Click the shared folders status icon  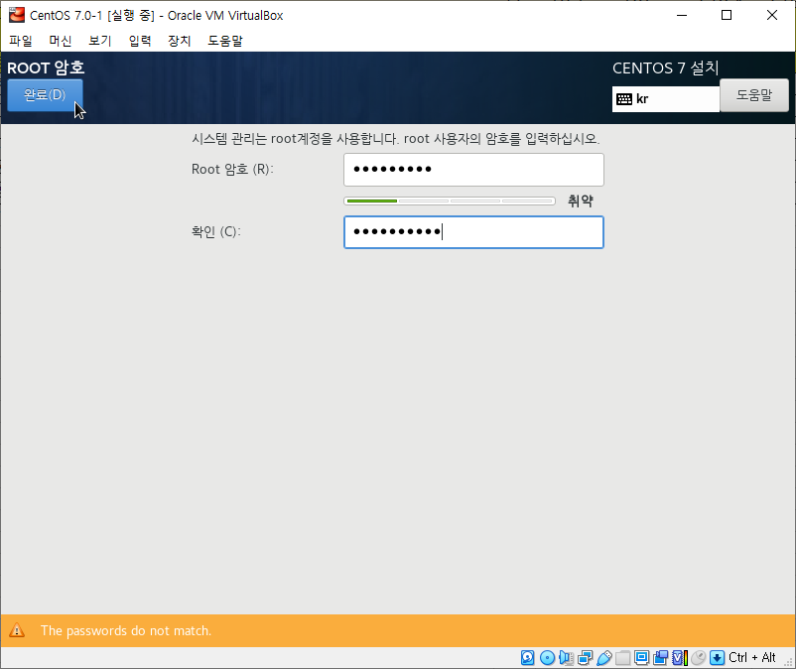click(x=623, y=657)
